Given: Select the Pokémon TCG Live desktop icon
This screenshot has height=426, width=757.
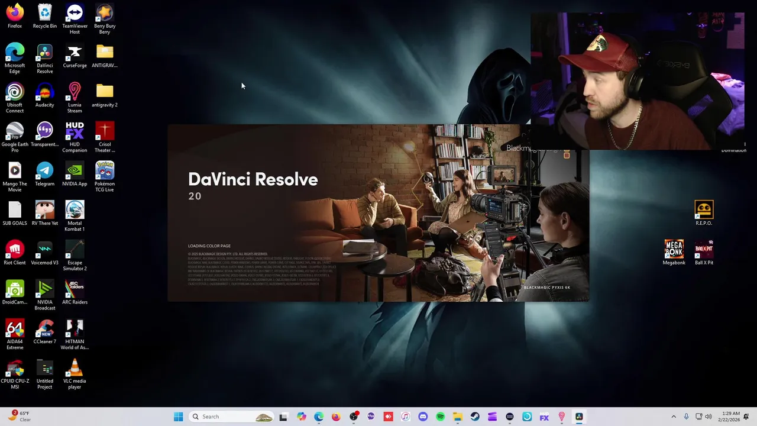Looking at the screenshot, I should 105,177.
